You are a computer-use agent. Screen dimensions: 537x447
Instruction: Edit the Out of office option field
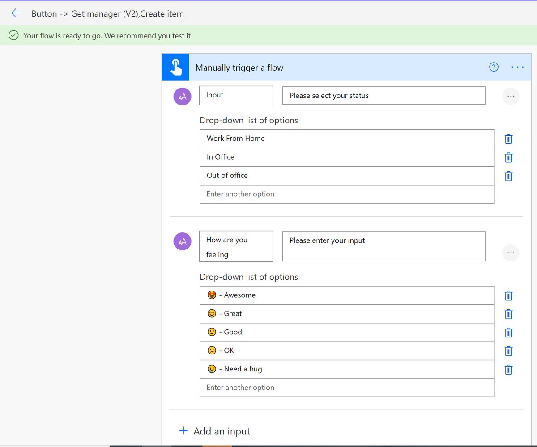pyautogui.click(x=347, y=176)
